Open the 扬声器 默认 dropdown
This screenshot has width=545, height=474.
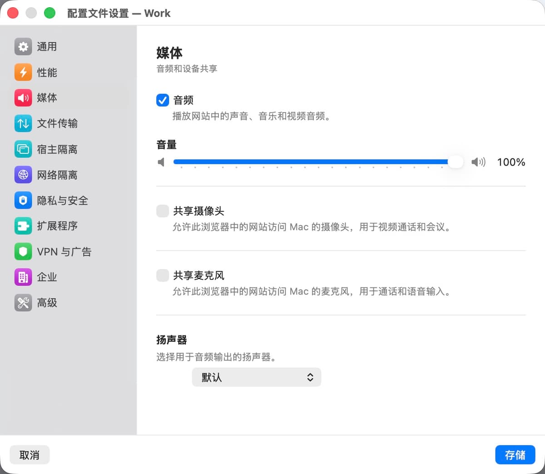(257, 377)
